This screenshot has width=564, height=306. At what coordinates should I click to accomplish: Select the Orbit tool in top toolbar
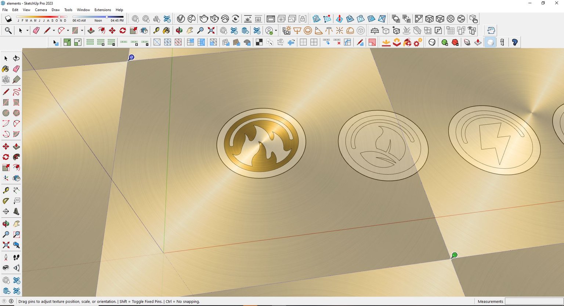[179, 30]
